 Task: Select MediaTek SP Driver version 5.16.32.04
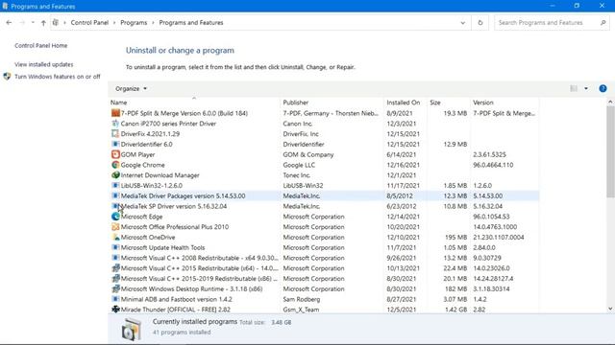pyautogui.click(x=174, y=206)
